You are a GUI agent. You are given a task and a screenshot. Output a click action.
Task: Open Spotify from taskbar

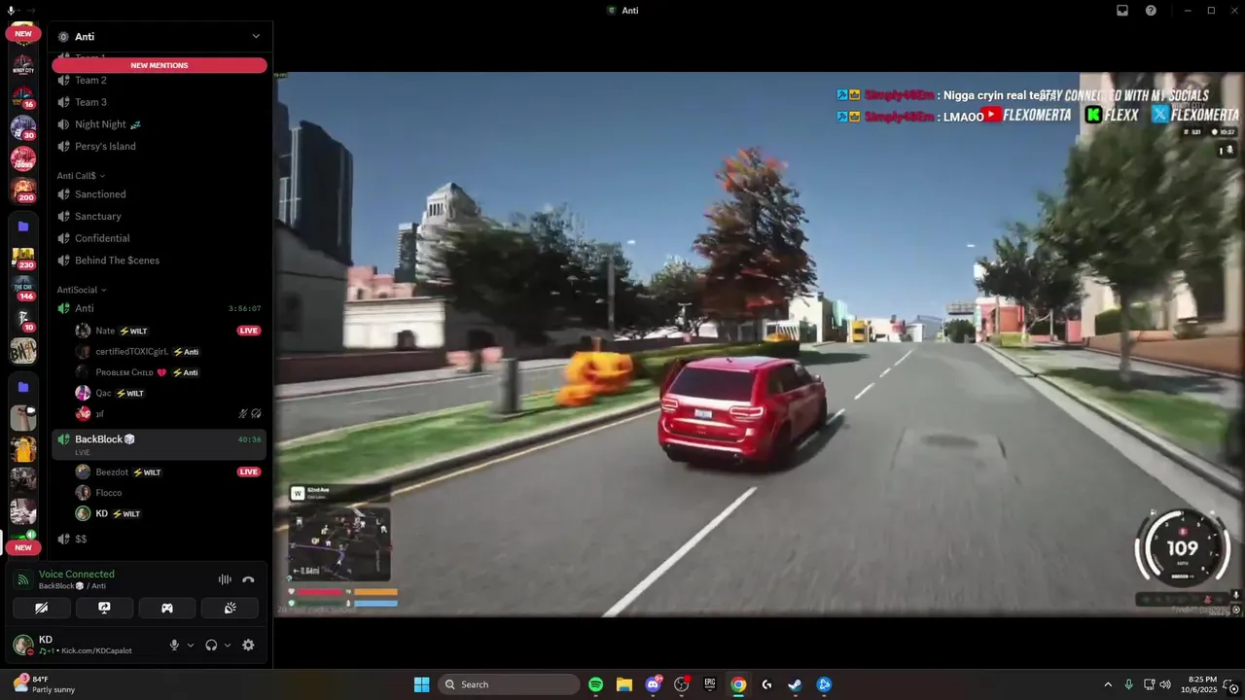[x=596, y=684]
